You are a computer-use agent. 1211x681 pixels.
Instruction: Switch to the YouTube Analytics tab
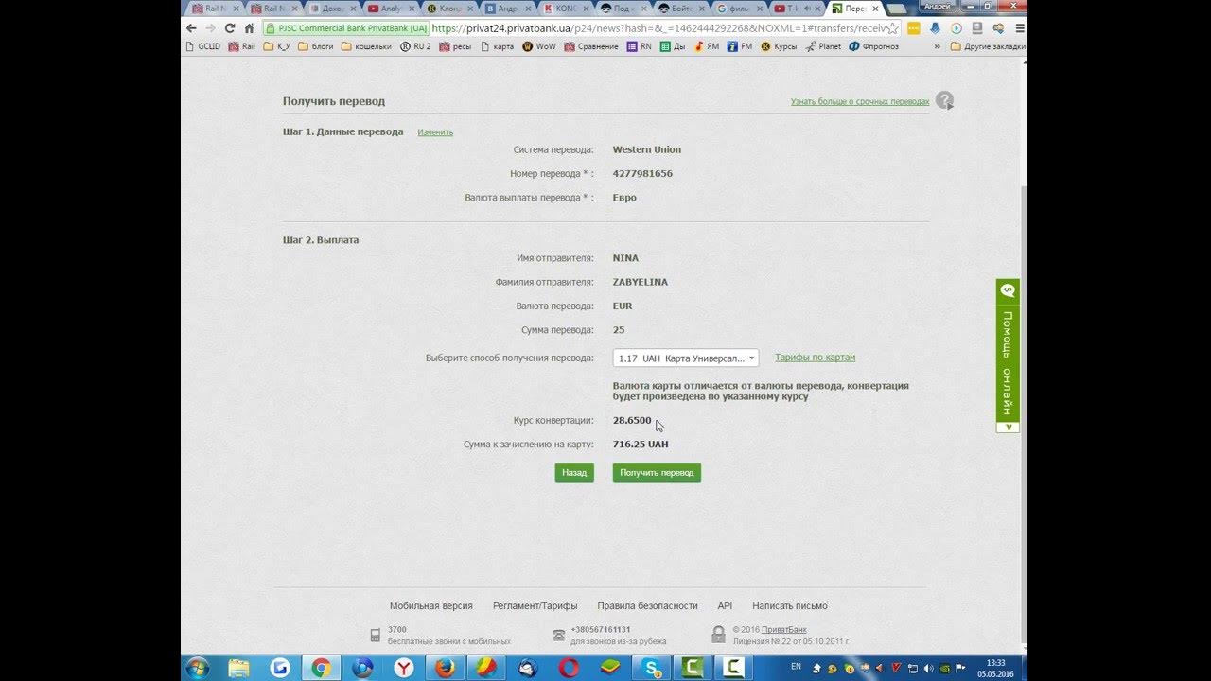[x=392, y=9]
